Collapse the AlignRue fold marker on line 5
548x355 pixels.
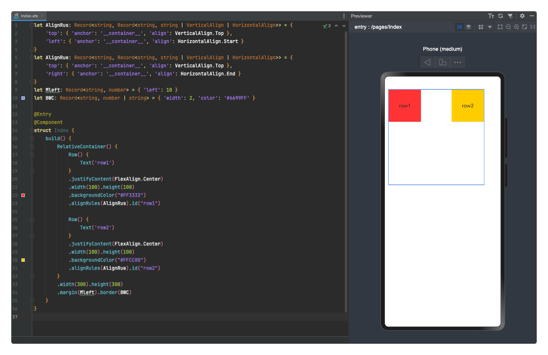tap(32, 57)
